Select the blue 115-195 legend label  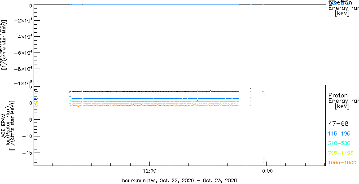tap(339, 134)
